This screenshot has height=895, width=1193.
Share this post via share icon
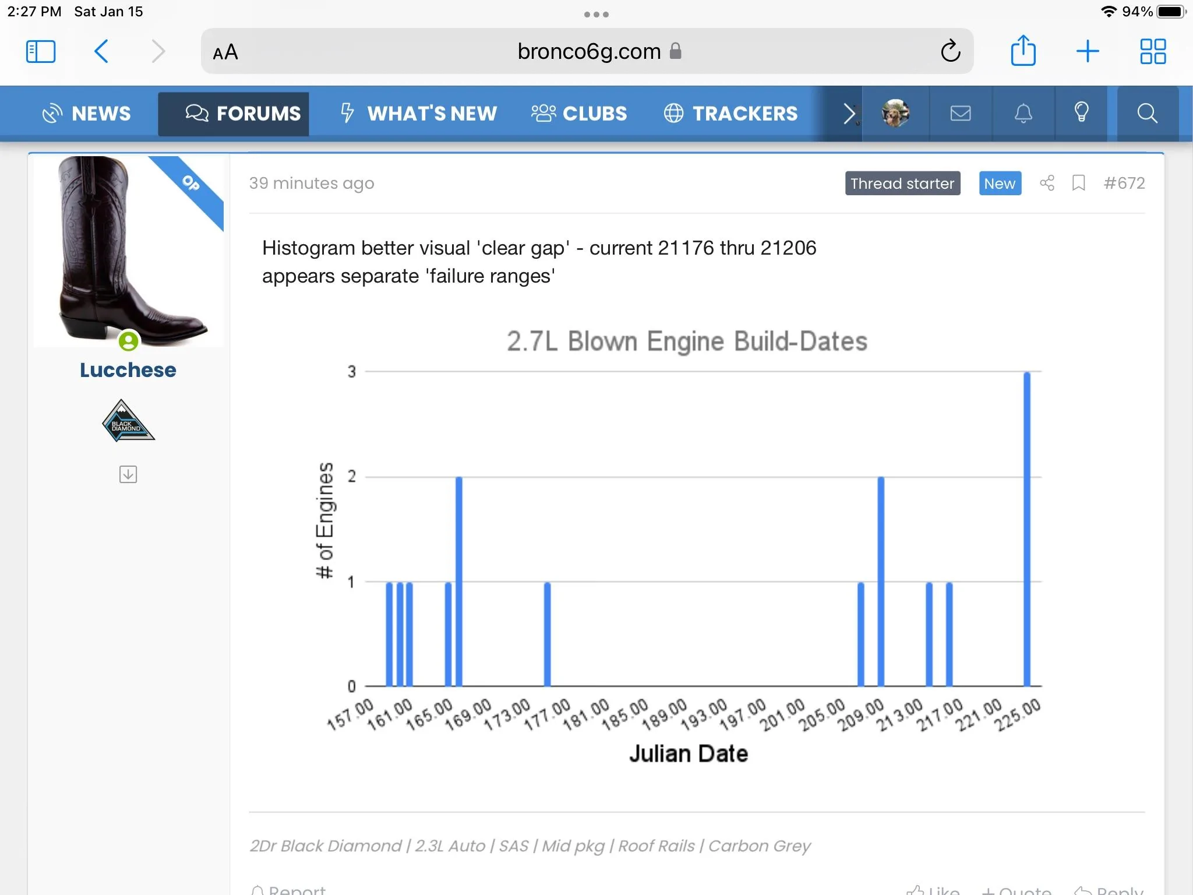[x=1047, y=183]
